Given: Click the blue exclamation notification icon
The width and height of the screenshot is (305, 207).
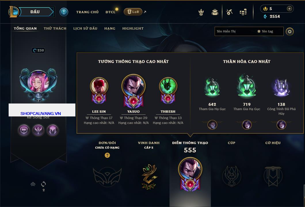Looking at the screenshot, I should tap(64, 12).
